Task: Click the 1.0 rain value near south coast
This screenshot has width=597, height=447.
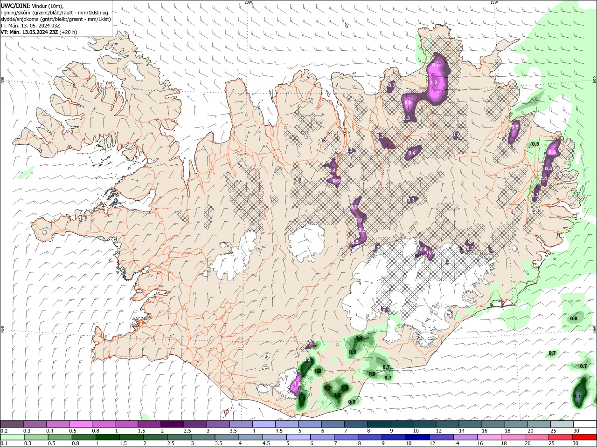Action: pos(372,374)
